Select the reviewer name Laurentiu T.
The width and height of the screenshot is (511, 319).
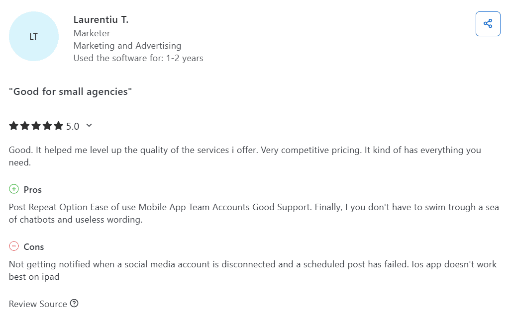point(101,20)
